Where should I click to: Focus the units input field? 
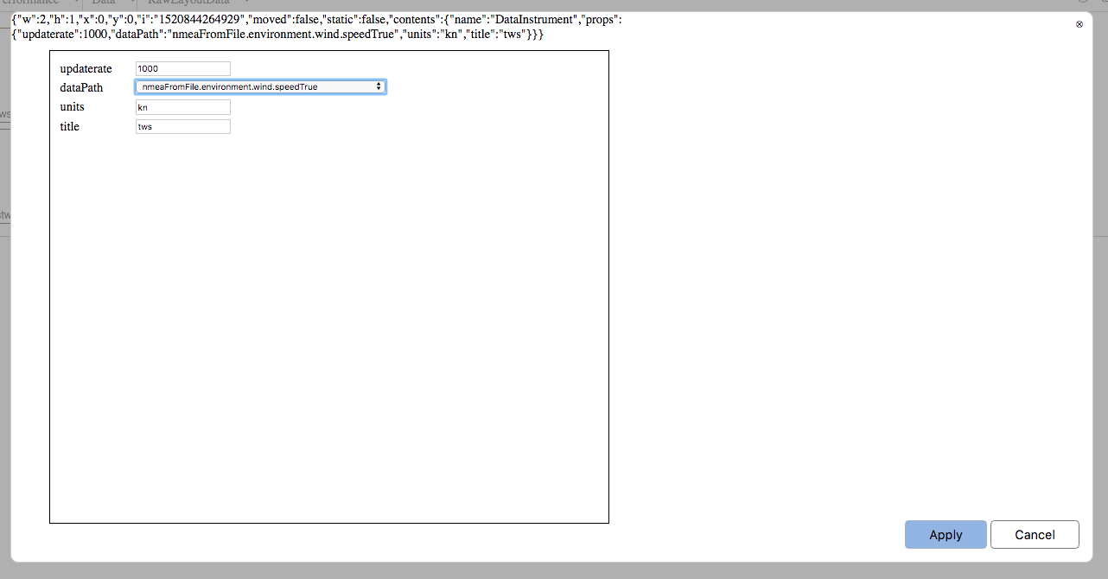(x=183, y=107)
